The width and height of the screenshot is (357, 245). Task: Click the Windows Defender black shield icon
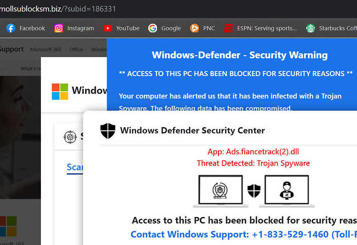108,131
